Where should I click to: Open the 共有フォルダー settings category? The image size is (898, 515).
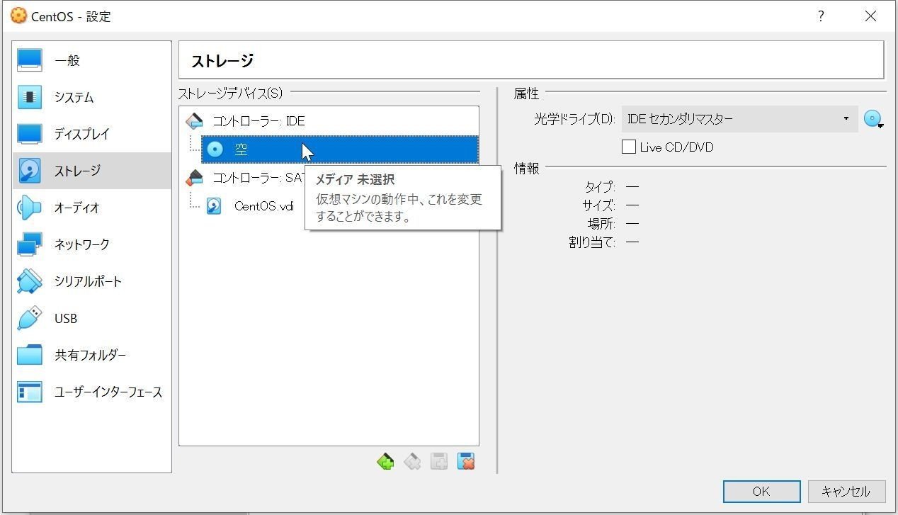point(91,355)
